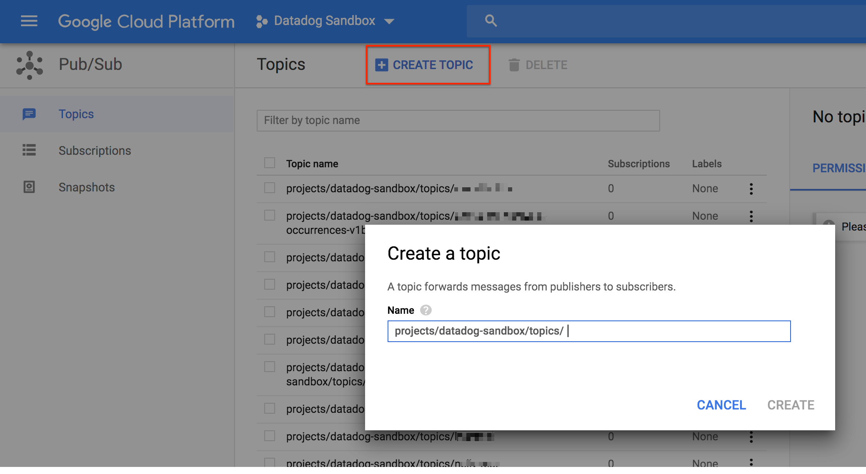Open Subscriptions in the sidebar
The height and width of the screenshot is (474, 866).
click(x=95, y=151)
